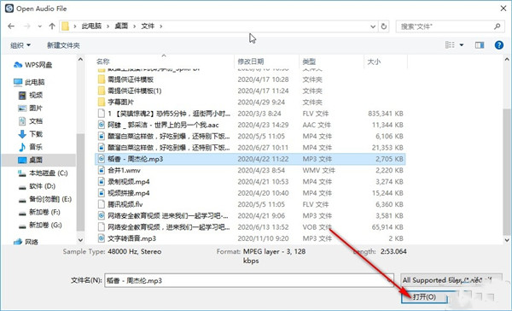Image resolution: width=512 pixels, height=311 pixels.
Task: Open the view options dropdown arrow
Action: click(462, 44)
